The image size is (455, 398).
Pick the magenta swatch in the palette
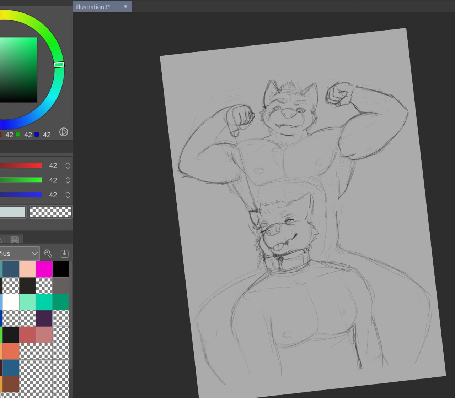click(x=44, y=269)
